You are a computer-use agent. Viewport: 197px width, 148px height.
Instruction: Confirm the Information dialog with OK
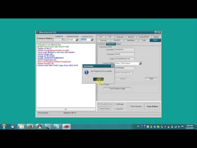98,79
